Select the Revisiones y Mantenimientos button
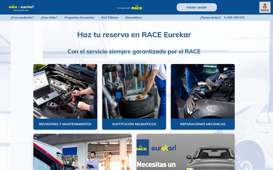The width and height of the screenshot is (273, 170). pyautogui.click(x=65, y=124)
